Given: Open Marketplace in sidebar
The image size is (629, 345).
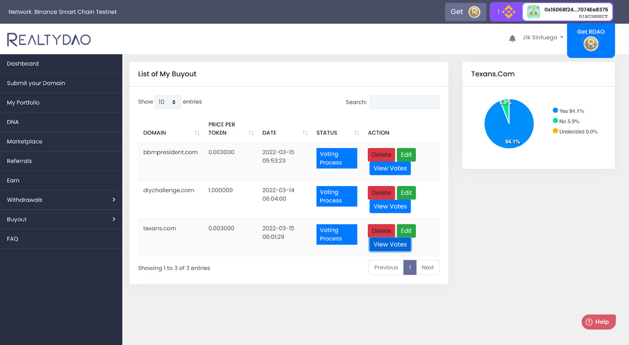Looking at the screenshot, I should click(61, 141).
